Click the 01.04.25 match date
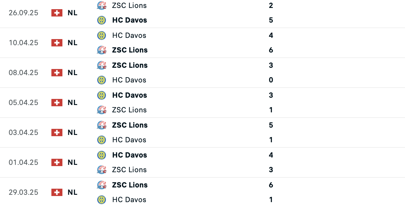Image resolution: width=405 pixels, height=207 pixels. 24,162
